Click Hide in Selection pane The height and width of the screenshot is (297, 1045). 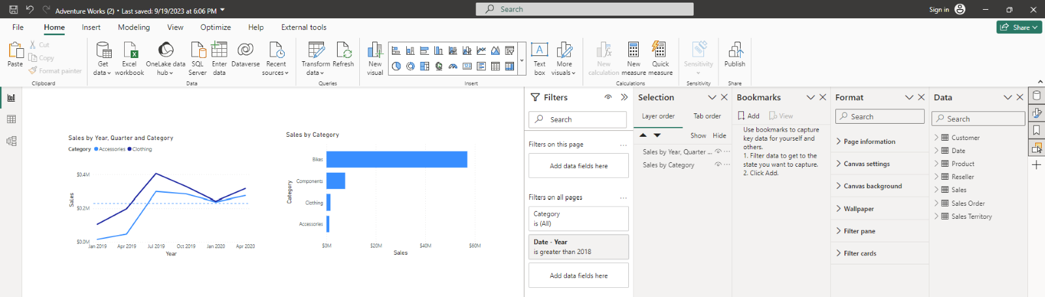pyautogui.click(x=719, y=135)
